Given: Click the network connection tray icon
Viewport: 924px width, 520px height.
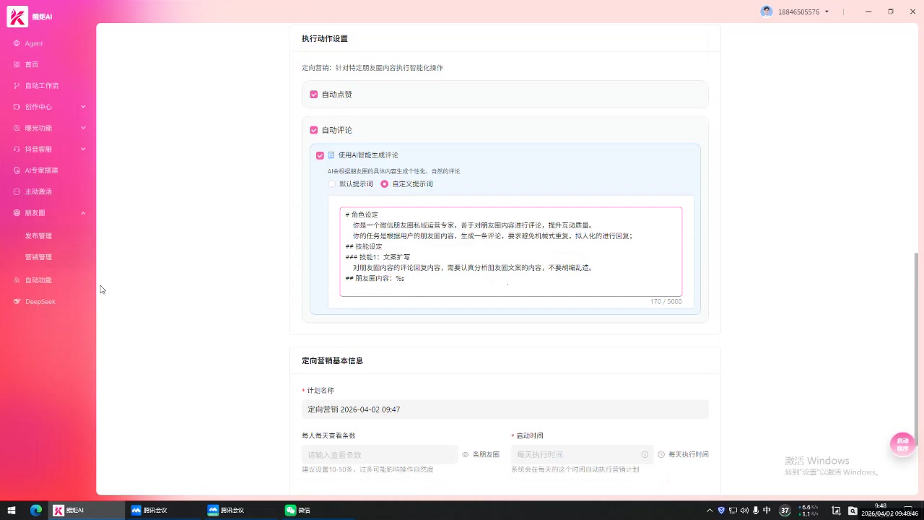Looking at the screenshot, I should pyautogui.click(x=733, y=510).
